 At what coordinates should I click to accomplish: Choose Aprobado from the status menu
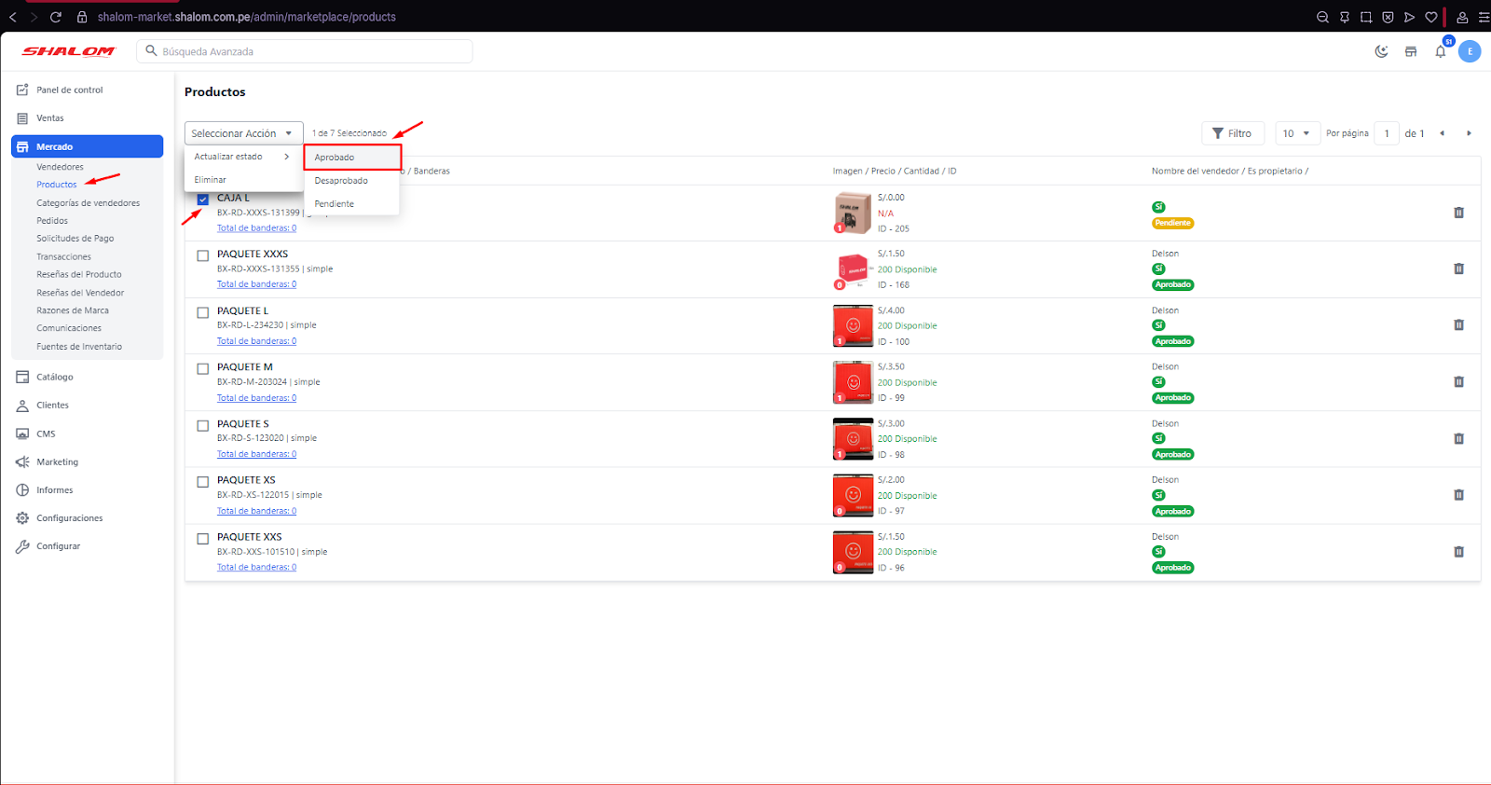pos(351,158)
